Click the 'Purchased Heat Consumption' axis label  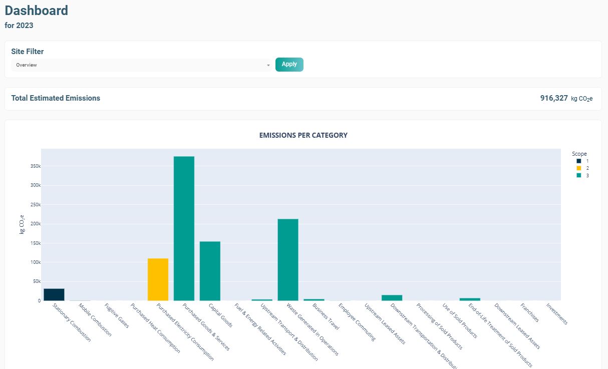pos(155,328)
